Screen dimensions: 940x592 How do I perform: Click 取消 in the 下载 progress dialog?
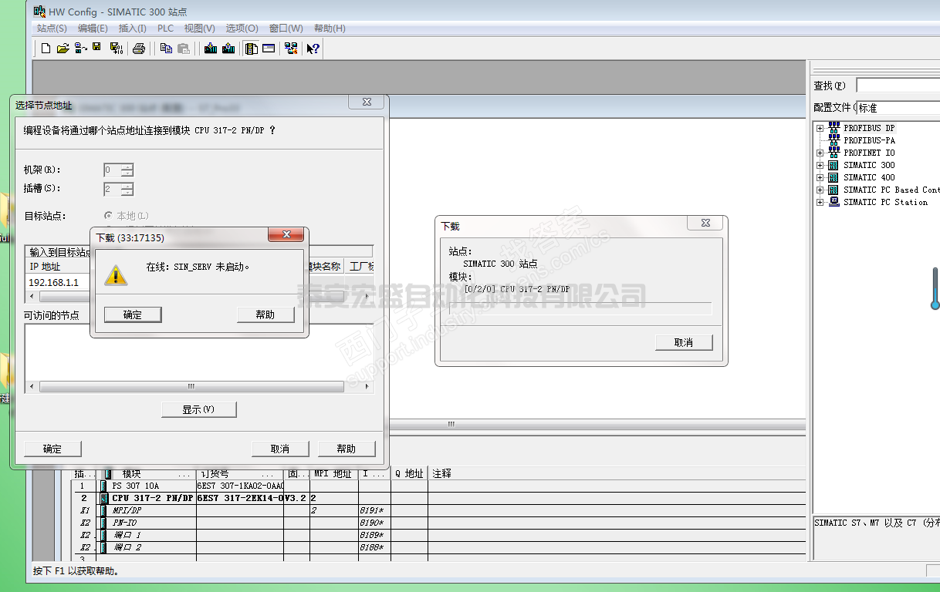(x=683, y=342)
